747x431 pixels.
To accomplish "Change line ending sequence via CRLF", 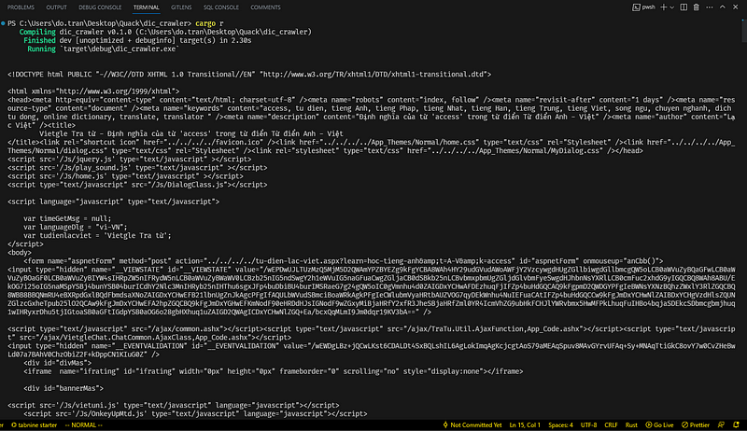I will click(611, 424).
